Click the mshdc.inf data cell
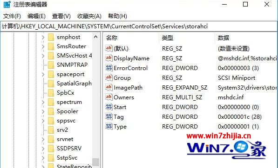This screenshot has width=278, height=168. pos(231,97)
